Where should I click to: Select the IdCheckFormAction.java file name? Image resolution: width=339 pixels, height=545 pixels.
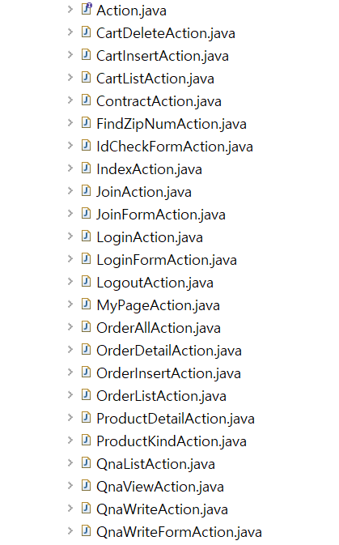coord(175,147)
